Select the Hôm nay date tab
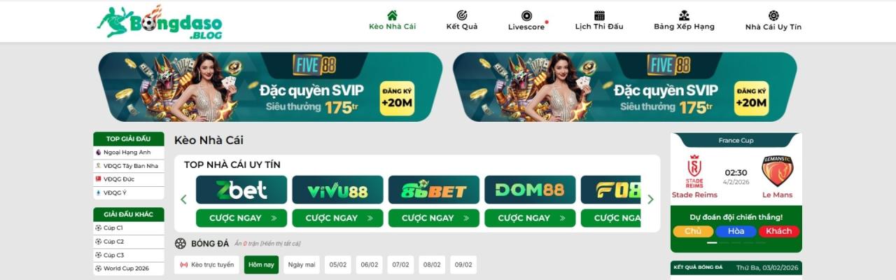The width and height of the screenshot is (896, 280). (x=261, y=265)
